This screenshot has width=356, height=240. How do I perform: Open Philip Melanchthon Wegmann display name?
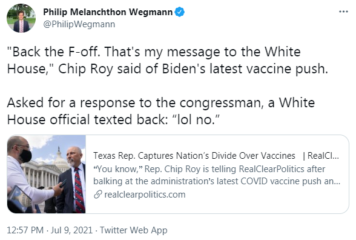[x=108, y=12]
